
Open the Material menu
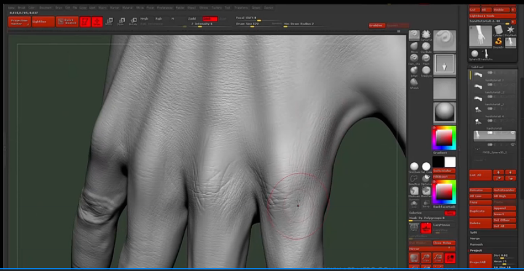(x=127, y=8)
